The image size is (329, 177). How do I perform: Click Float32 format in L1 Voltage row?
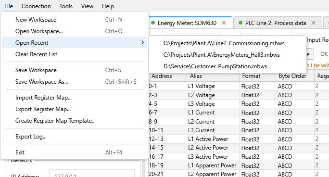coord(258,86)
